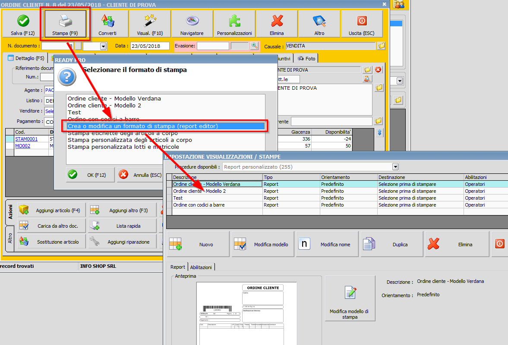This screenshot has width=508, height=345.
Task: Click Annulla (ESC) in print dialog
Action: [x=141, y=175]
